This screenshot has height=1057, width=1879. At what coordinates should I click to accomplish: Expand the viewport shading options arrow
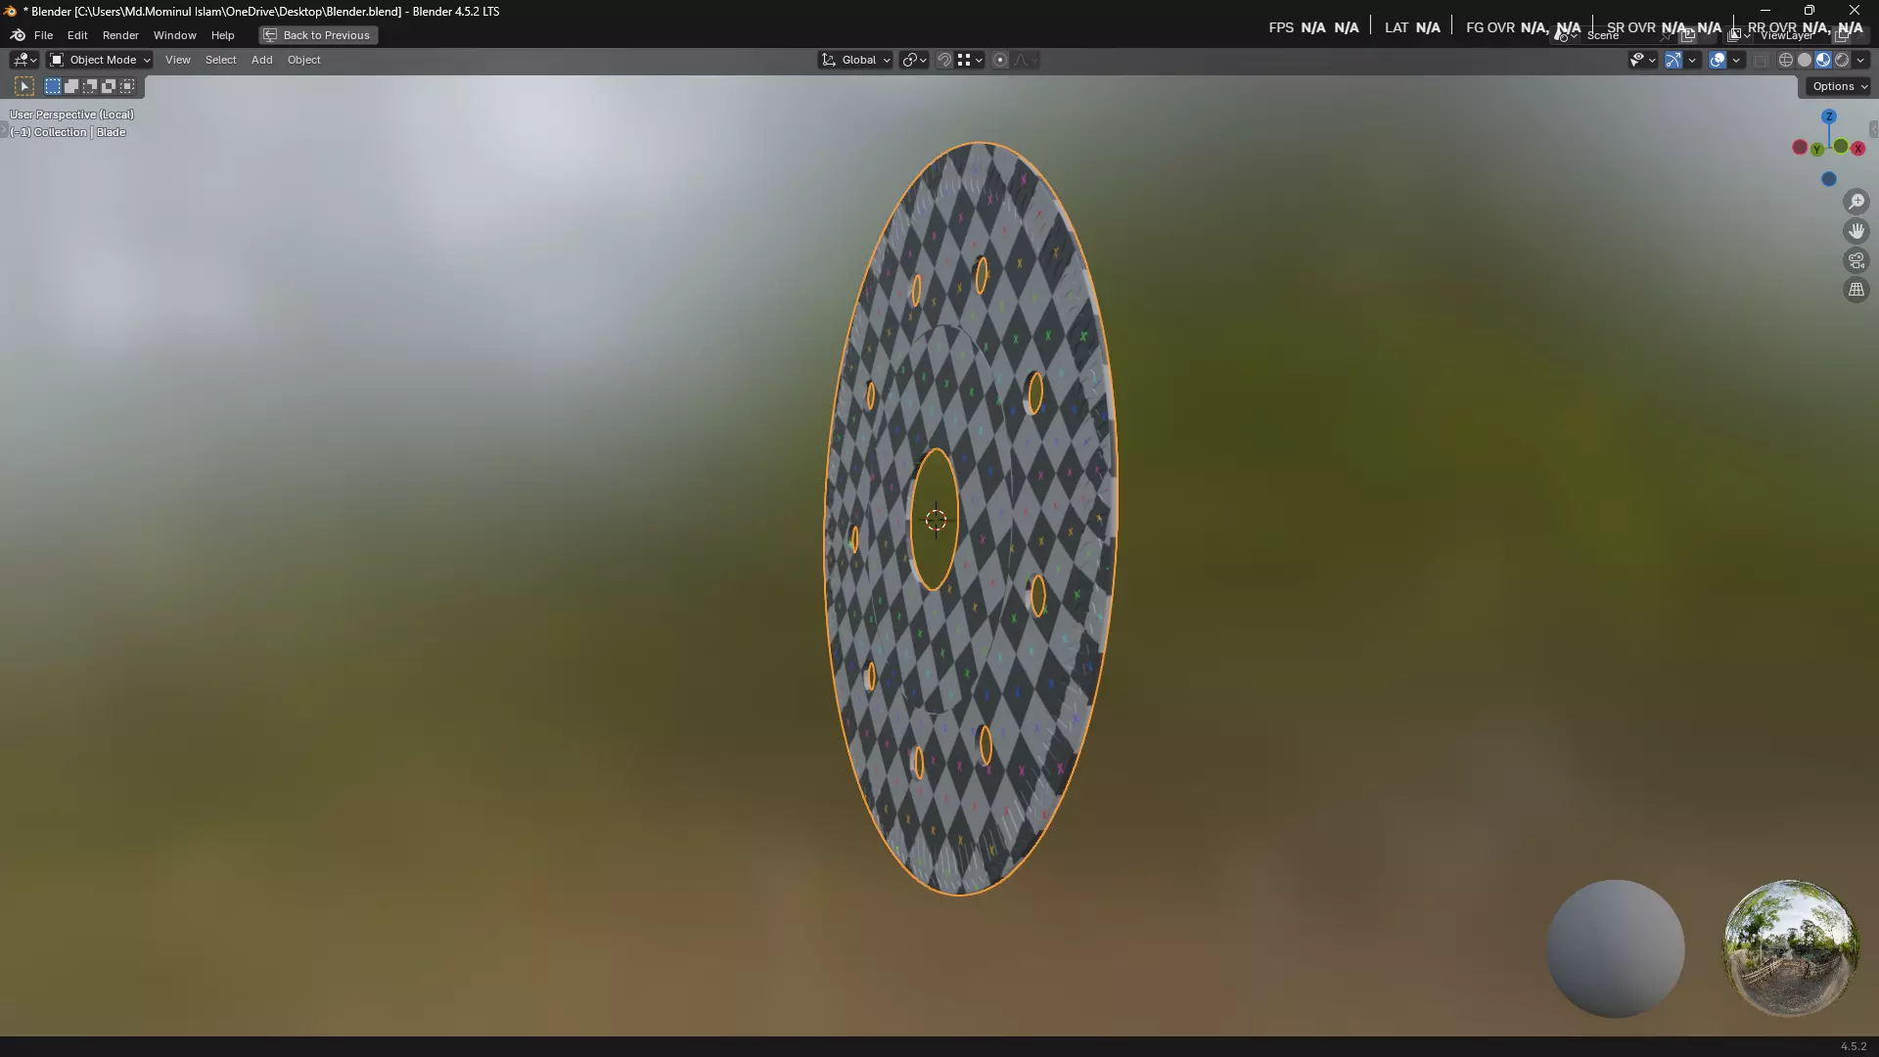click(x=1860, y=60)
